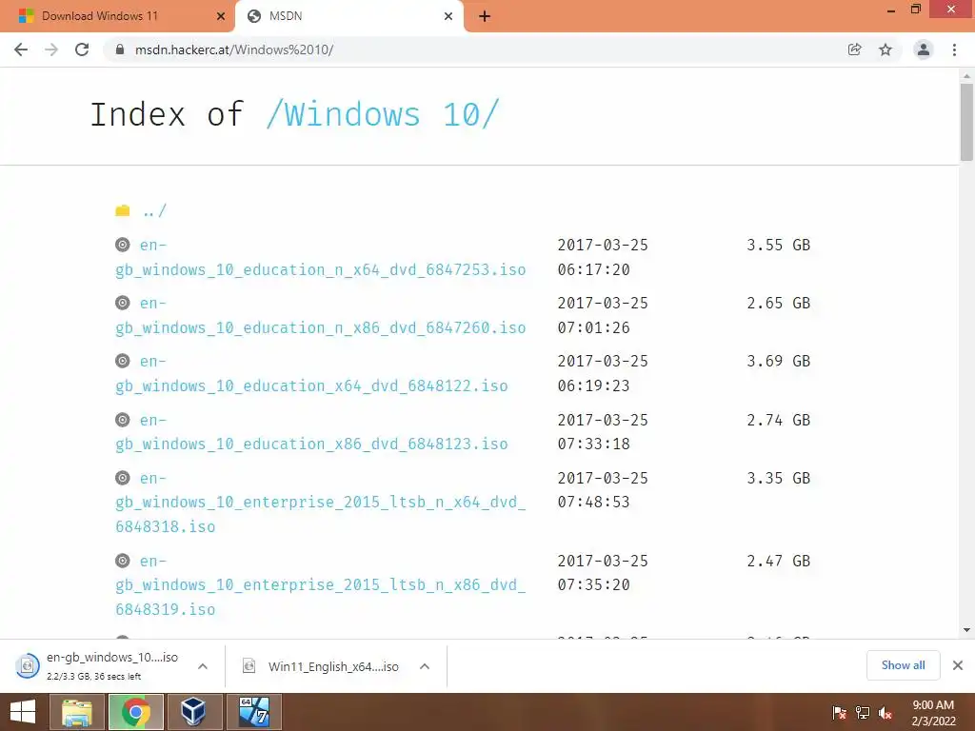
Task: Click the network tray icon
Action: 863,713
